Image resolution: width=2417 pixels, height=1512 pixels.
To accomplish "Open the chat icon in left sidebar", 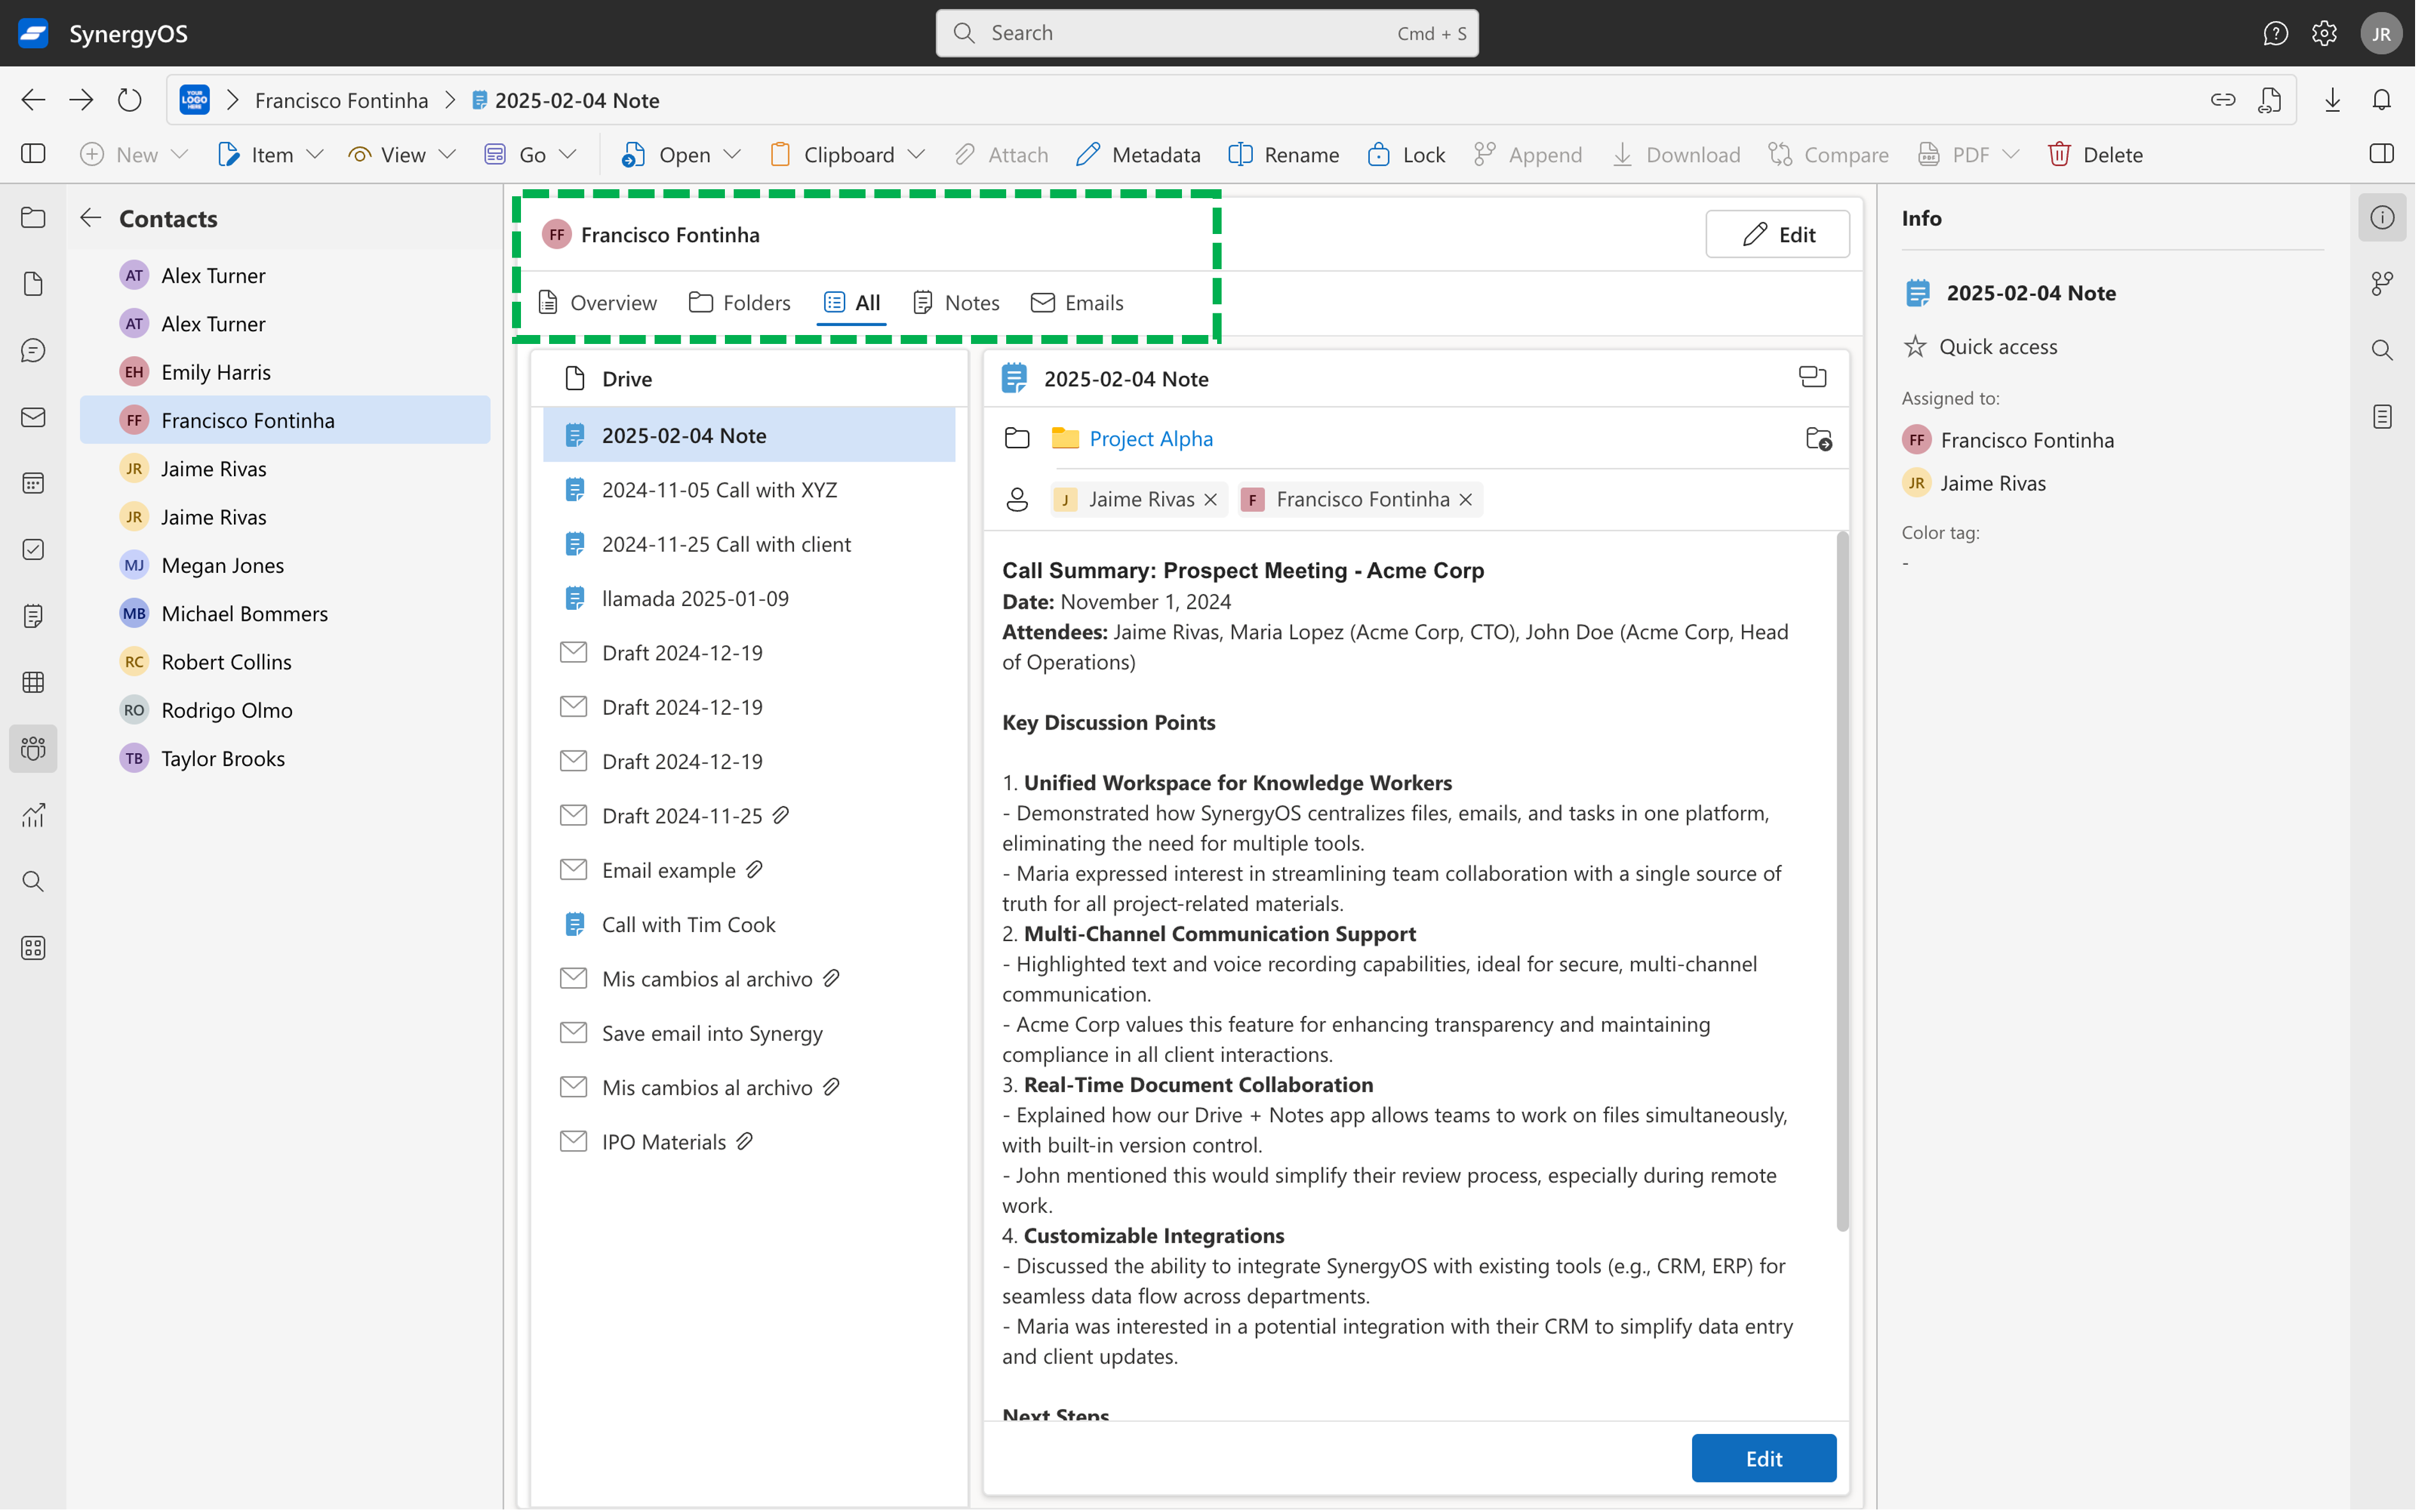I will (33, 351).
